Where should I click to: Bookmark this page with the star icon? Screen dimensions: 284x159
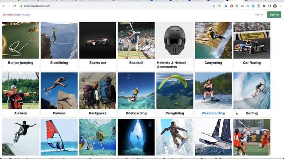219,6
